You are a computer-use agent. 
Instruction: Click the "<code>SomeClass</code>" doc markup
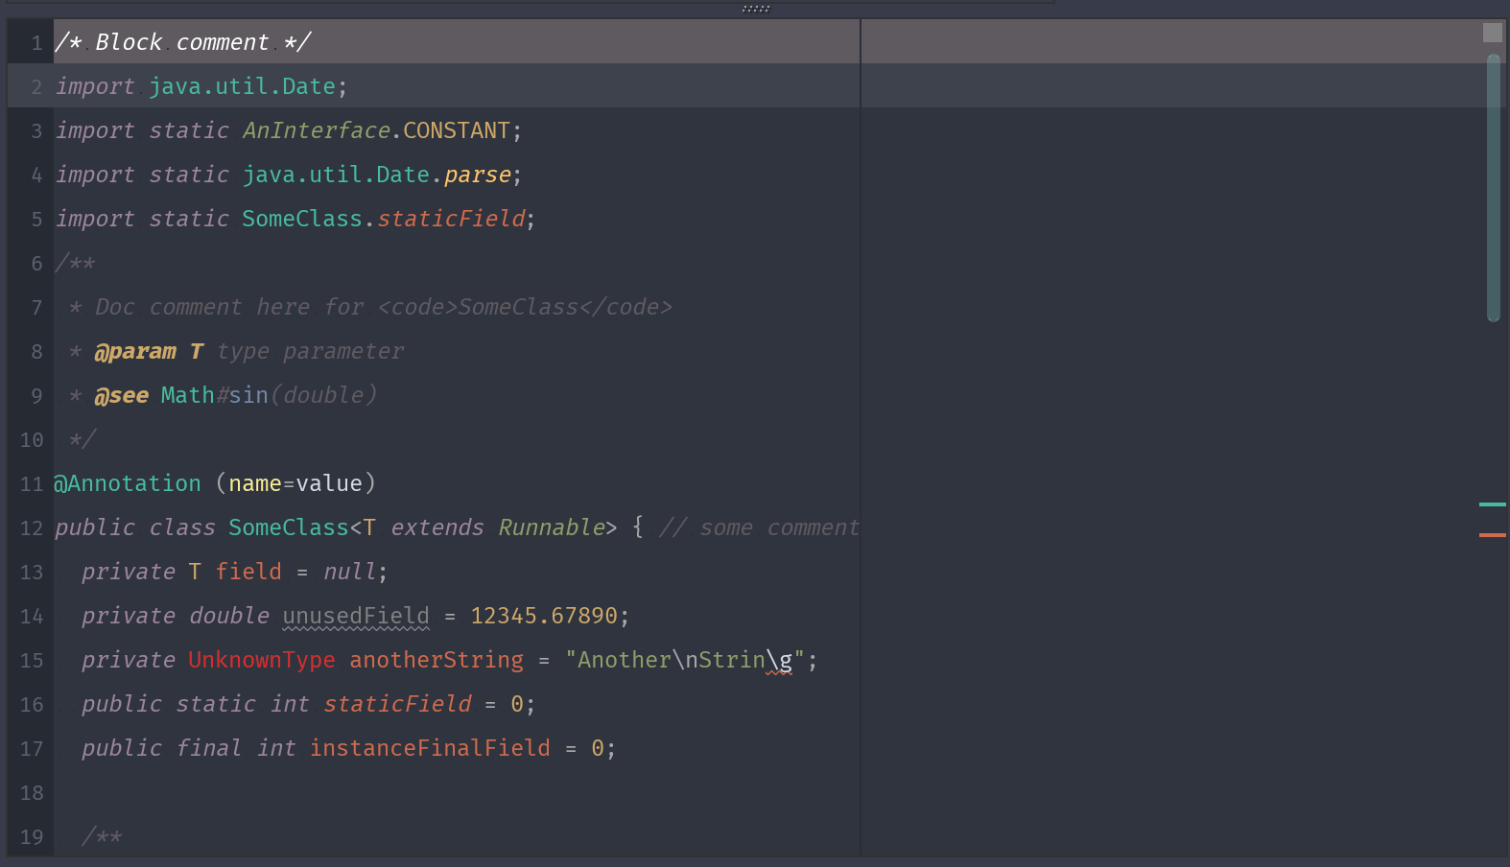tap(525, 307)
